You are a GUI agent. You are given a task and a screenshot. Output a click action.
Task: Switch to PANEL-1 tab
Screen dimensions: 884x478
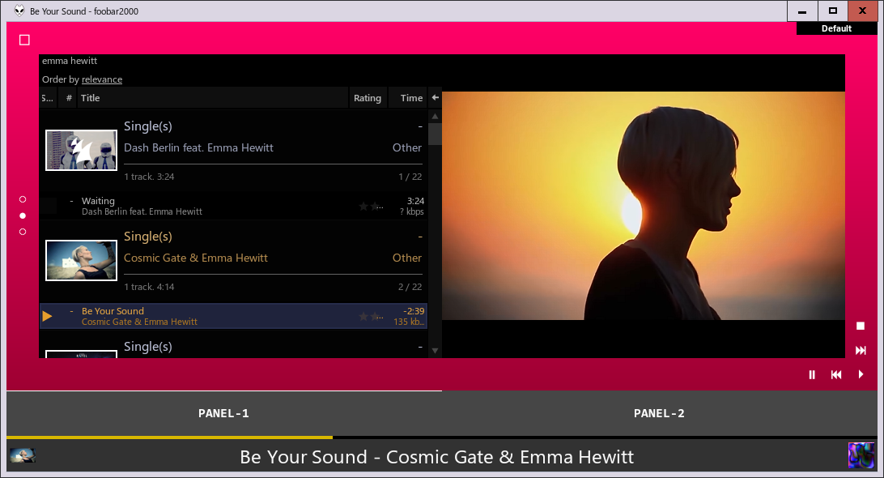point(223,413)
